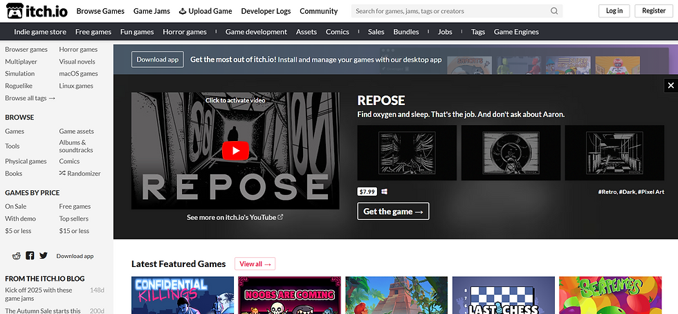The height and width of the screenshot is (314, 678).
Task: Open Browser games sidebar link
Action: click(26, 49)
